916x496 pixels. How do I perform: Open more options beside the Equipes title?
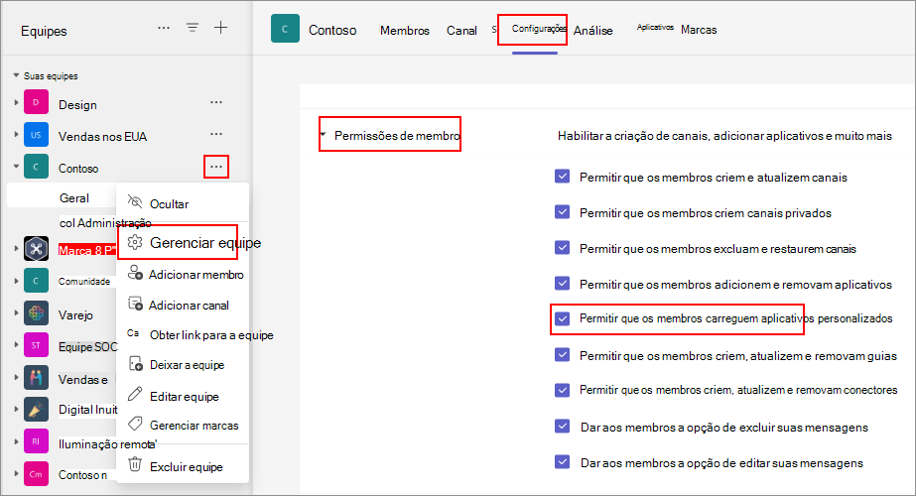tap(164, 28)
